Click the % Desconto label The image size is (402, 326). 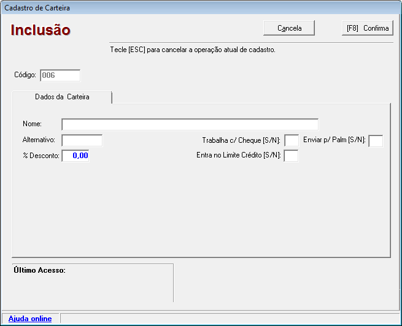click(x=41, y=156)
